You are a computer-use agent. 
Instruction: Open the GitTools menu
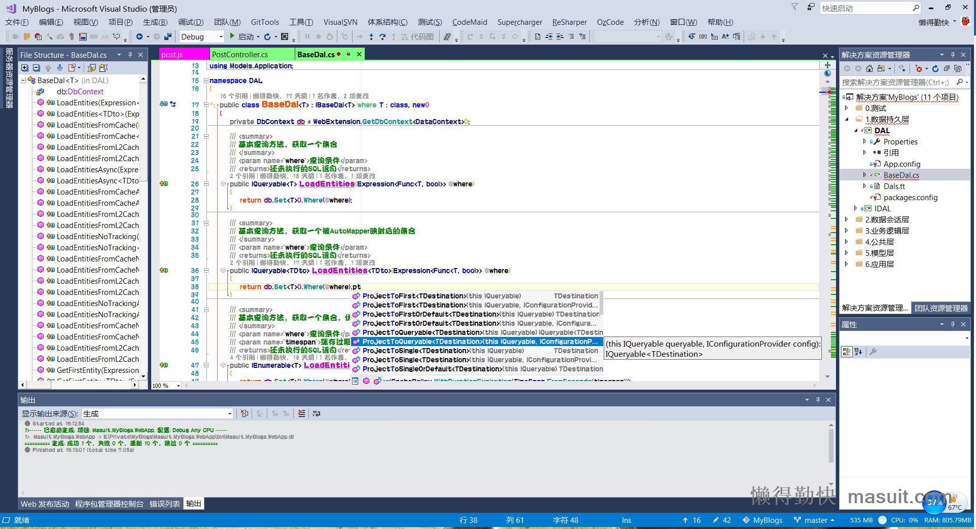tap(264, 22)
